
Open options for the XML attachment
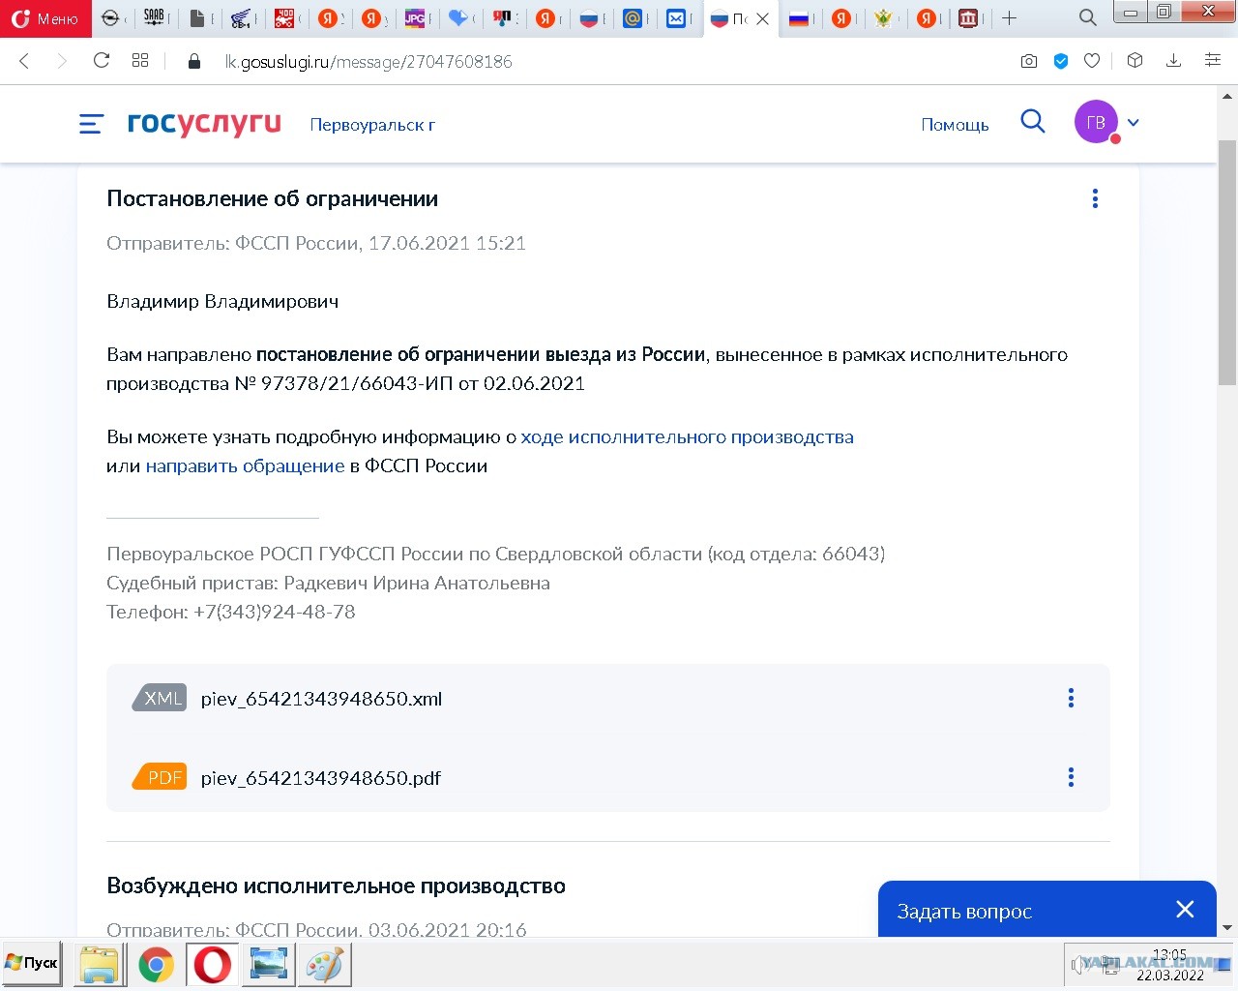(1071, 698)
